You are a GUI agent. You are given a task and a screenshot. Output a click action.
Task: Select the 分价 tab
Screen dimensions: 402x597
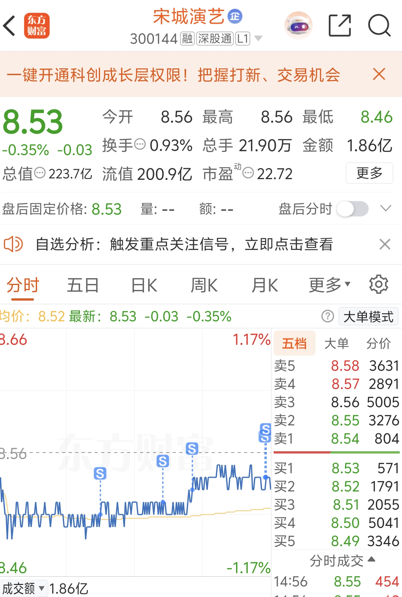tap(379, 343)
